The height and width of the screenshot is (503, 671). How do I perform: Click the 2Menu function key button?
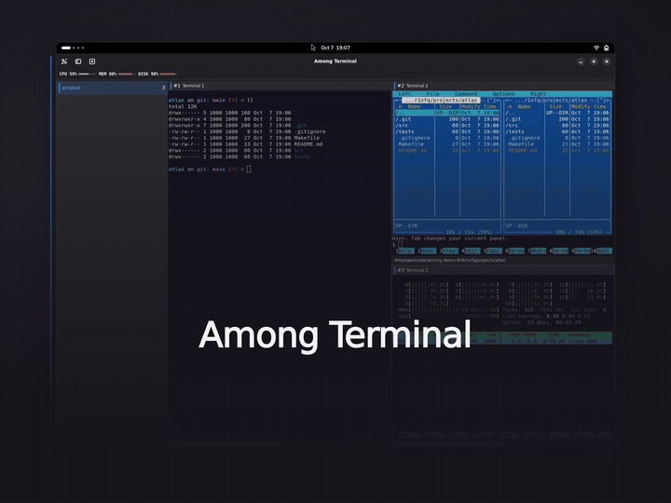pyautogui.click(x=427, y=251)
